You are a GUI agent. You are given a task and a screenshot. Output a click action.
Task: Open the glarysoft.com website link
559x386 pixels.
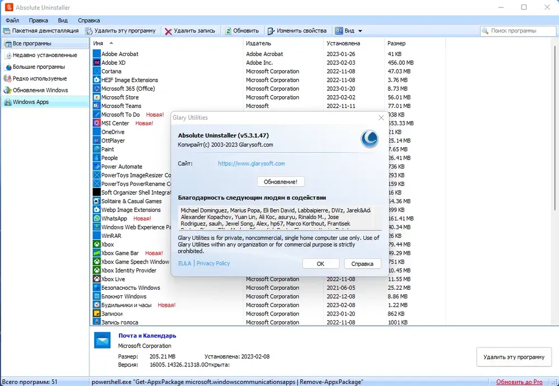[252, 163]
